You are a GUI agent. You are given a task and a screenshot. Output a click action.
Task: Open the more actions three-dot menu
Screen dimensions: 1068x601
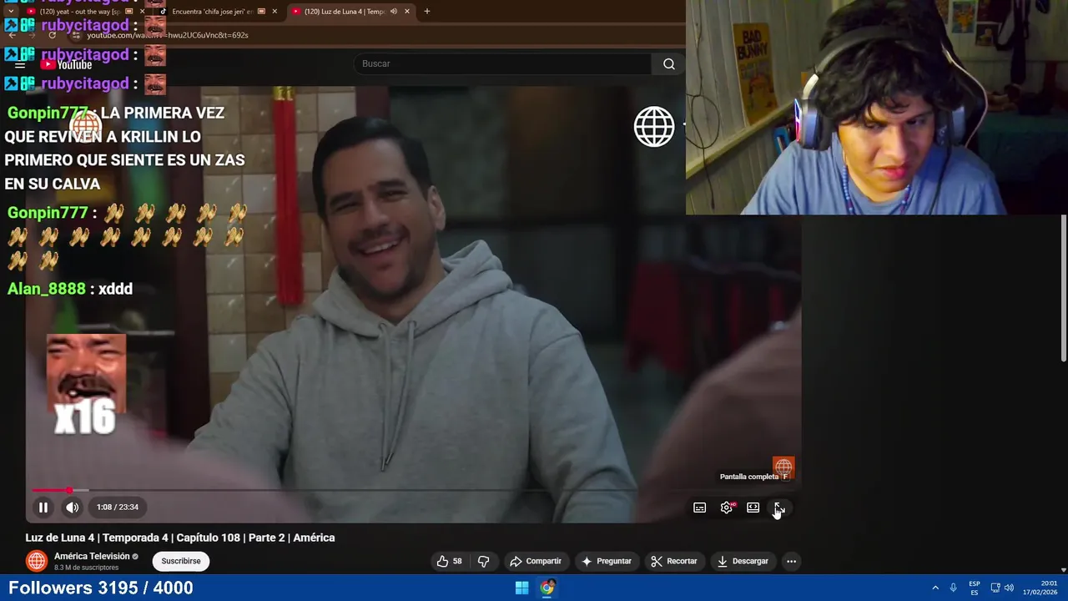pos(792,561)
